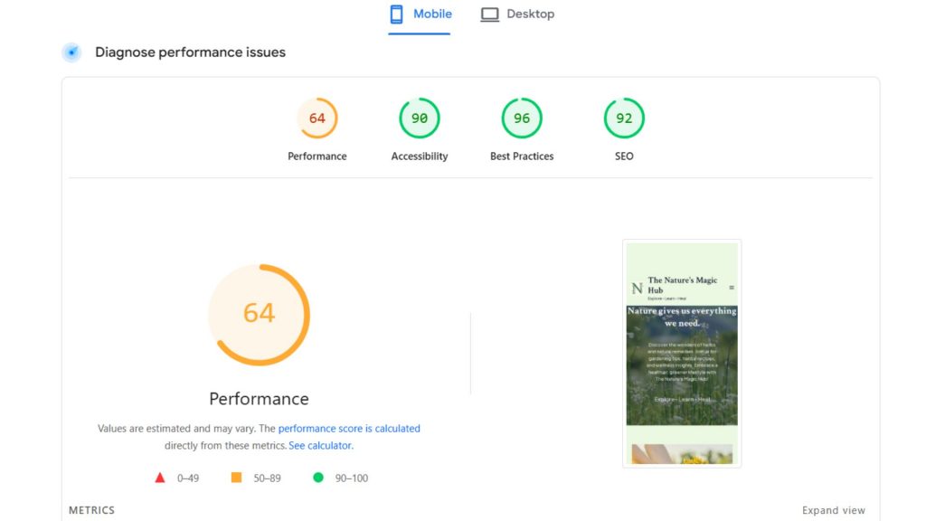The width and height of the screenshot is (926, 521).
Task: Expand the metrics with Expand view
Action: (833, 510)
